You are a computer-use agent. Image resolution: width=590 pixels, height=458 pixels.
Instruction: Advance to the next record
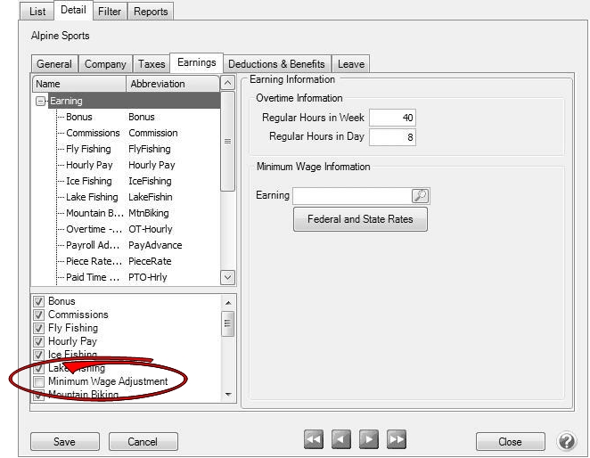click(x=369, y=439)
